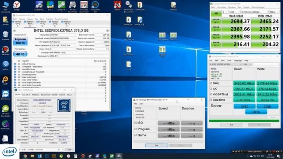The height and width of the screenshot is (159, 283).
Task: Open Photoshop from the taskbar
Action: 47,156
